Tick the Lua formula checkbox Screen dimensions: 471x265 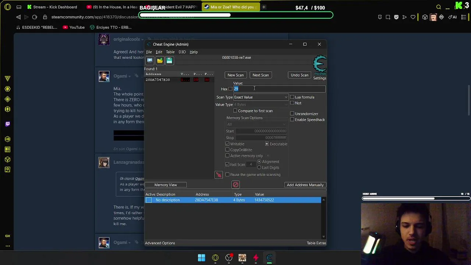(292, 97)
